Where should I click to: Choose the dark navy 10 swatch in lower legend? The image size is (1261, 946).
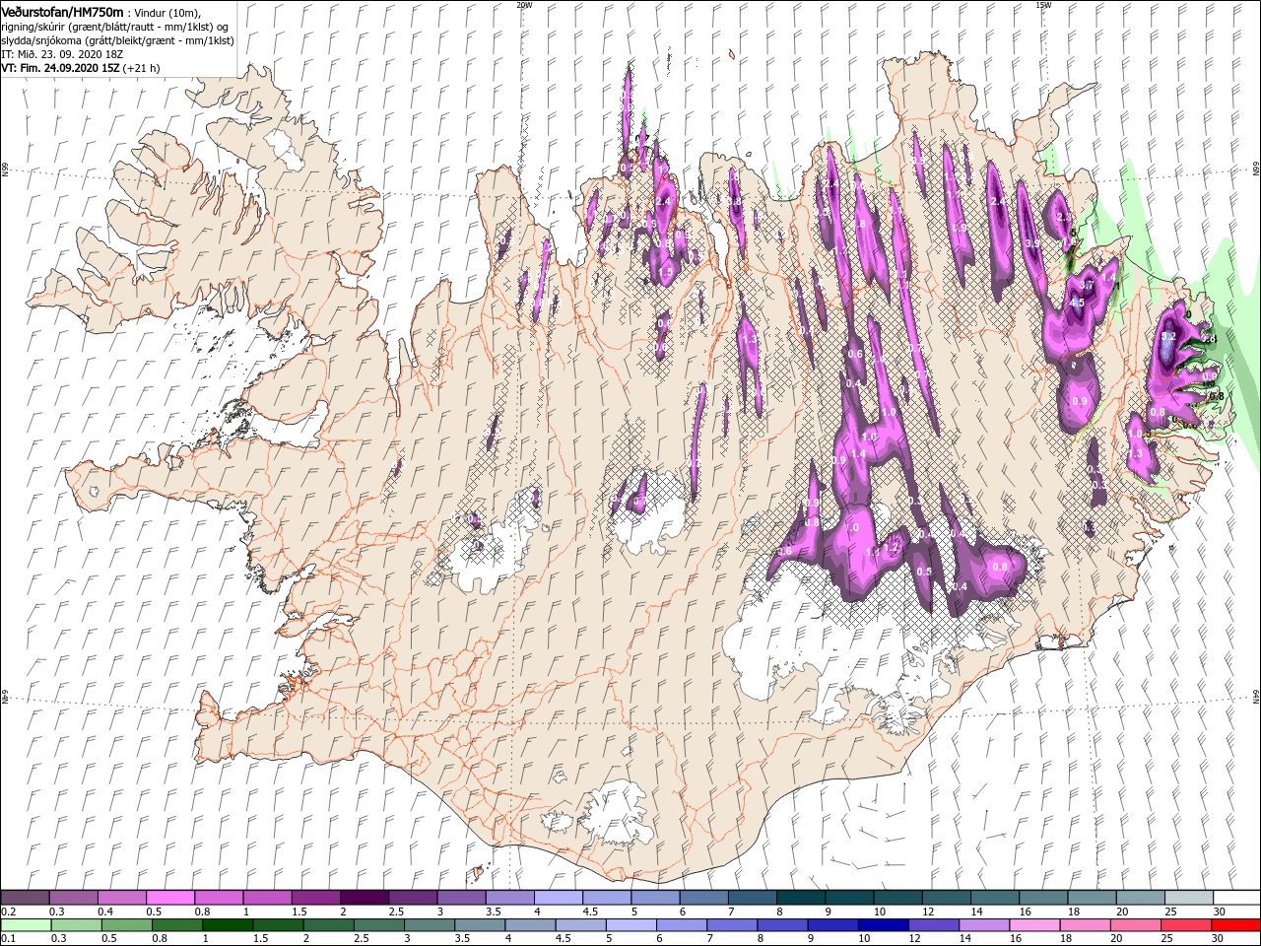point(882,925)
